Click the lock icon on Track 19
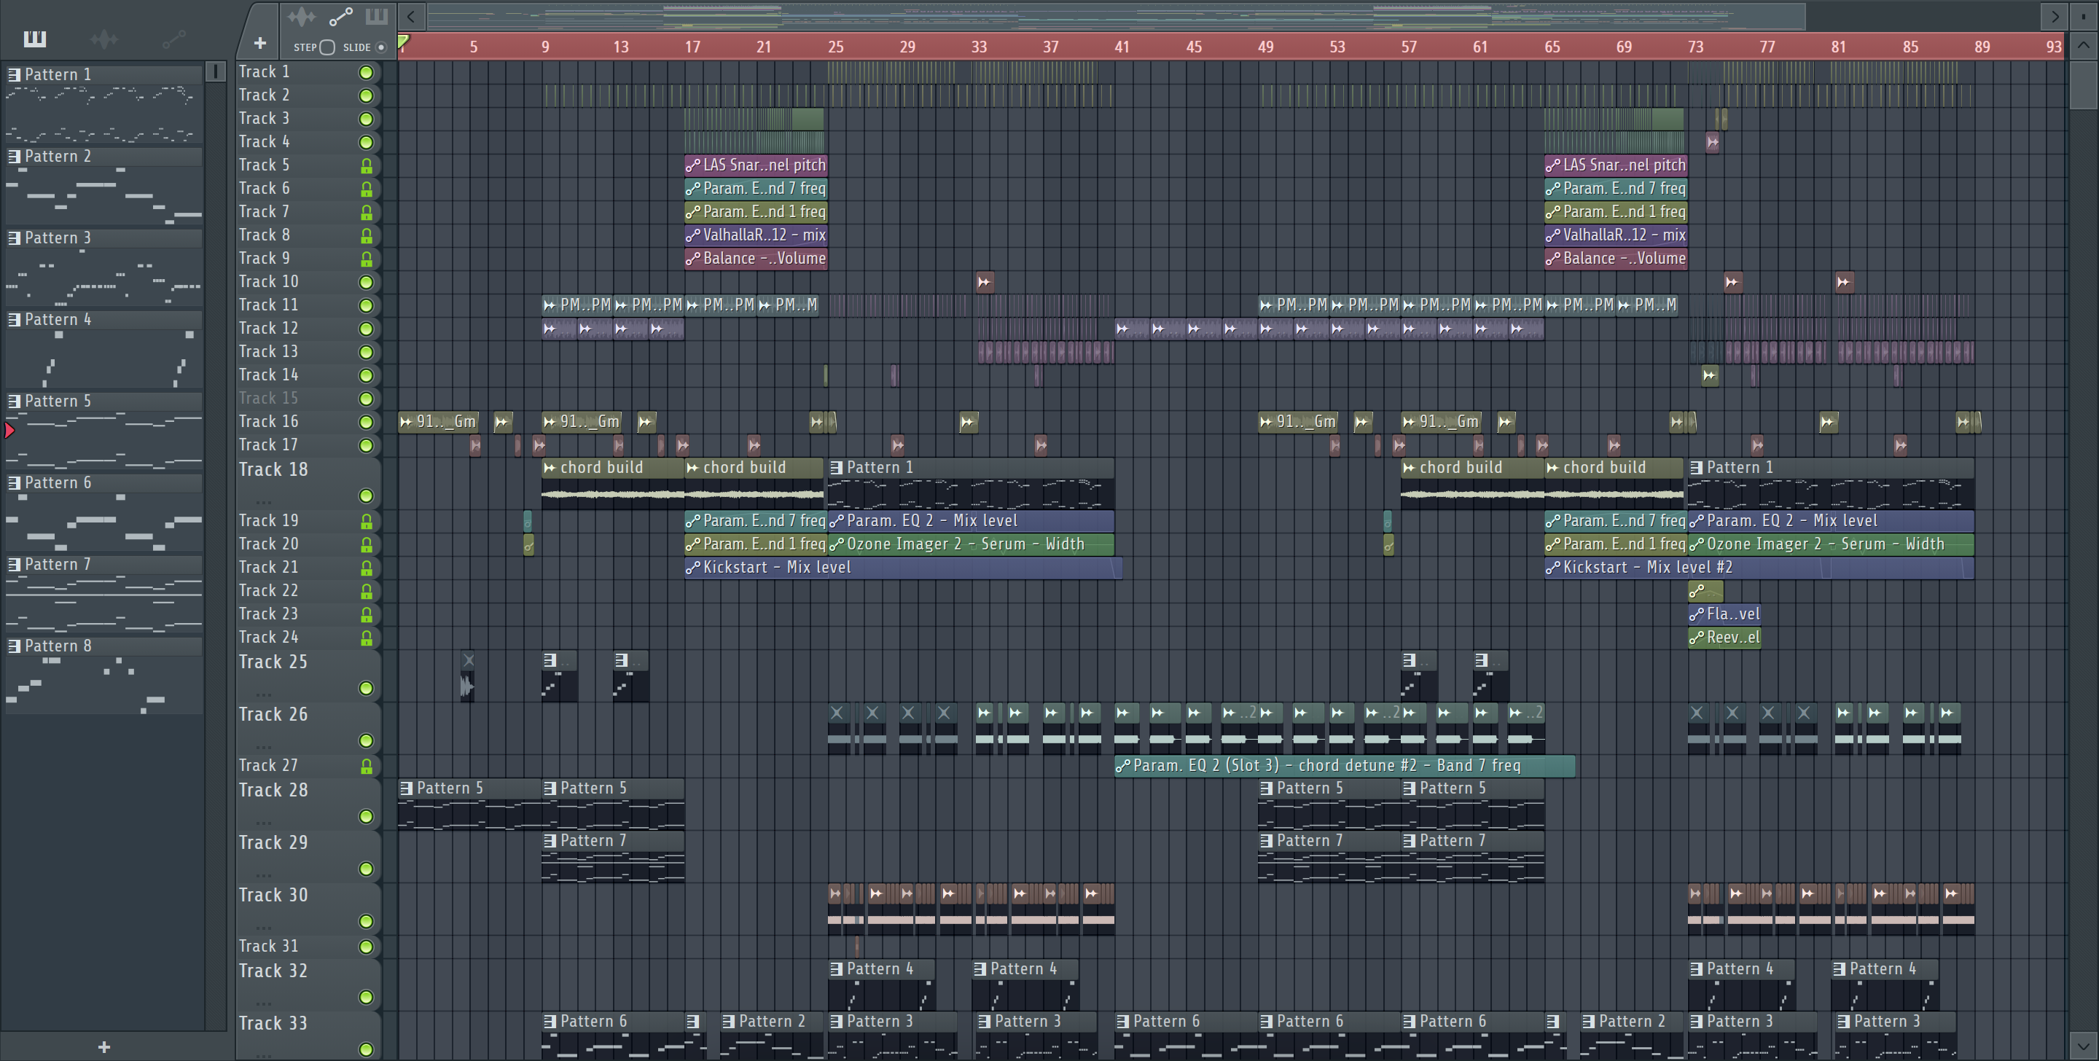2099x1061 pixels. click(x=367, y=521)
